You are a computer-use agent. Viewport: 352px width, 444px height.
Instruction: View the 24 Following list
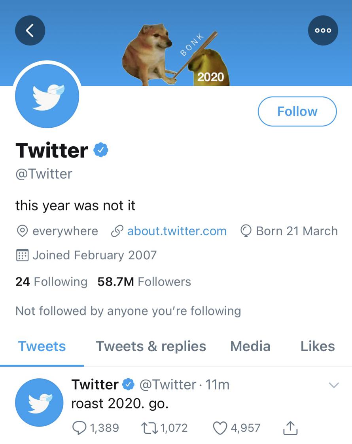[x=51, y=282]
